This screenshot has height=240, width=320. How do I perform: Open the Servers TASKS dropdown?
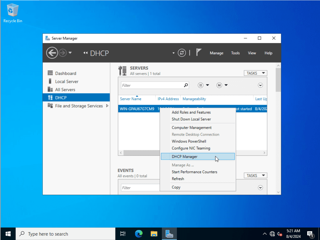point(255,73)
